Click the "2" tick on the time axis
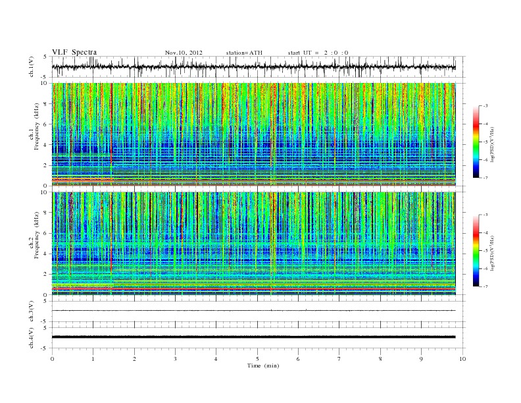Screen dimensions: 521x403 pos(134,359)
